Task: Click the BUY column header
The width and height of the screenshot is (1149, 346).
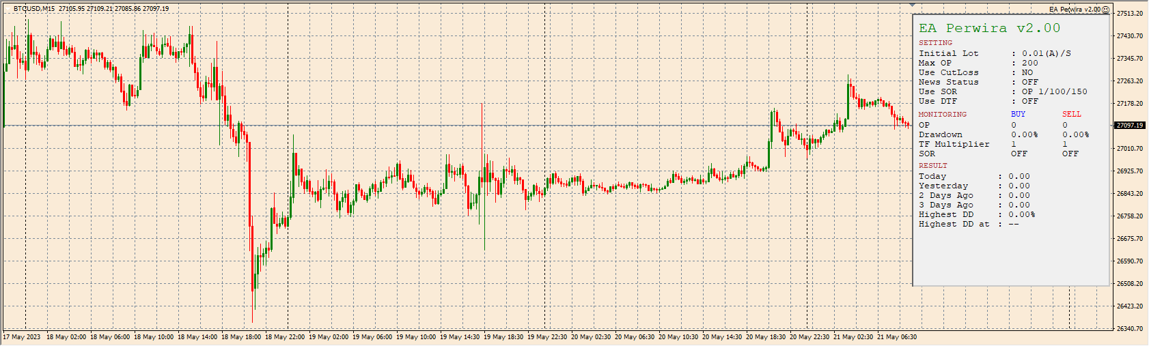Action: click(1019, 115)
